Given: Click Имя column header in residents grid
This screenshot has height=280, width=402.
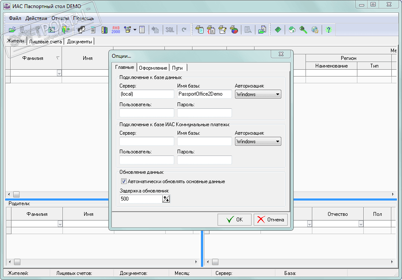Looking at the screenshot, I should click(88, 58).
